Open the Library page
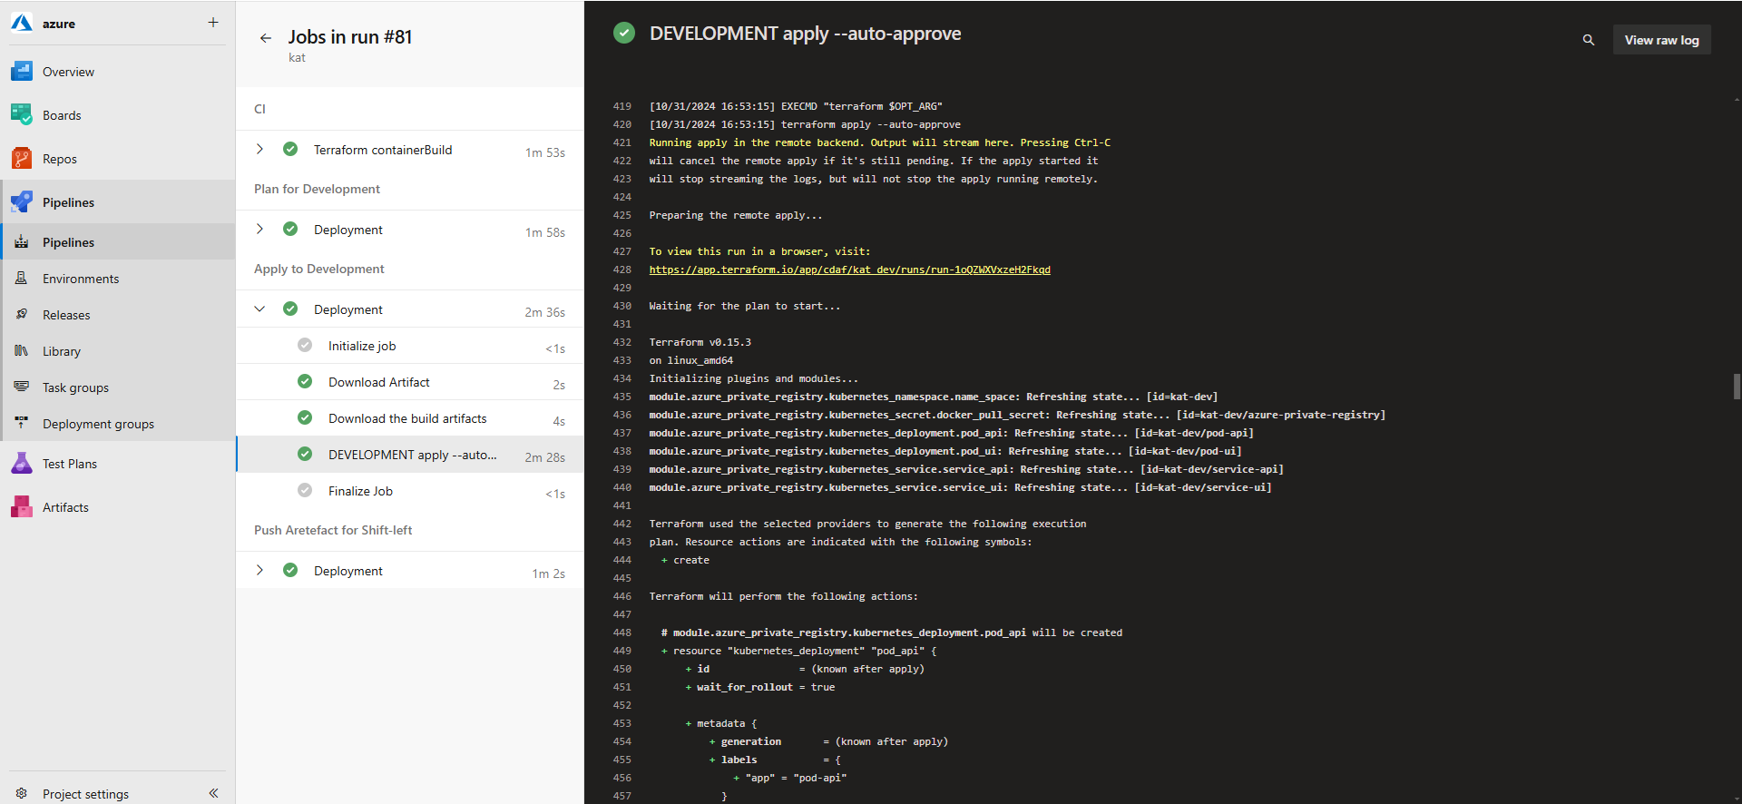The image size is (1742, 804). [118, 351]
